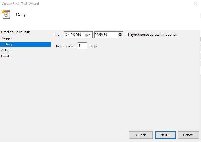201x142 pixels.
Task: Select the month value in Start date
Action: (x=67, y=35)
